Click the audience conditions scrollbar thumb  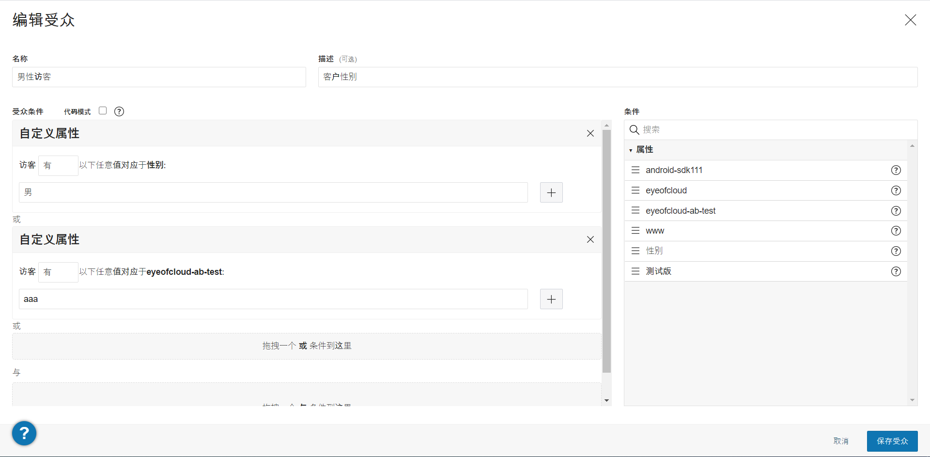tap(606, 251)
